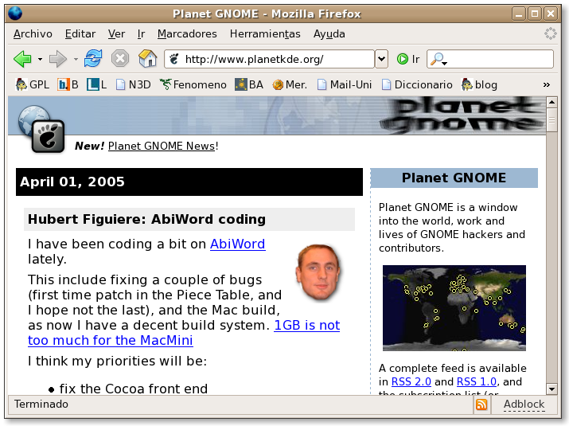Open the L bookmark
Image resolution: width=569 pixels, height=426 pixels.
96,84
